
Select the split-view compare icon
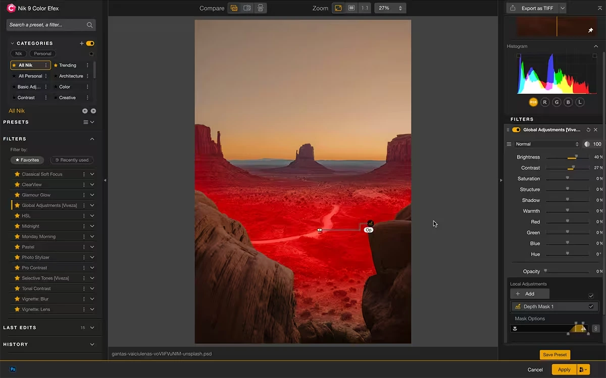click(x=247, y=8)
